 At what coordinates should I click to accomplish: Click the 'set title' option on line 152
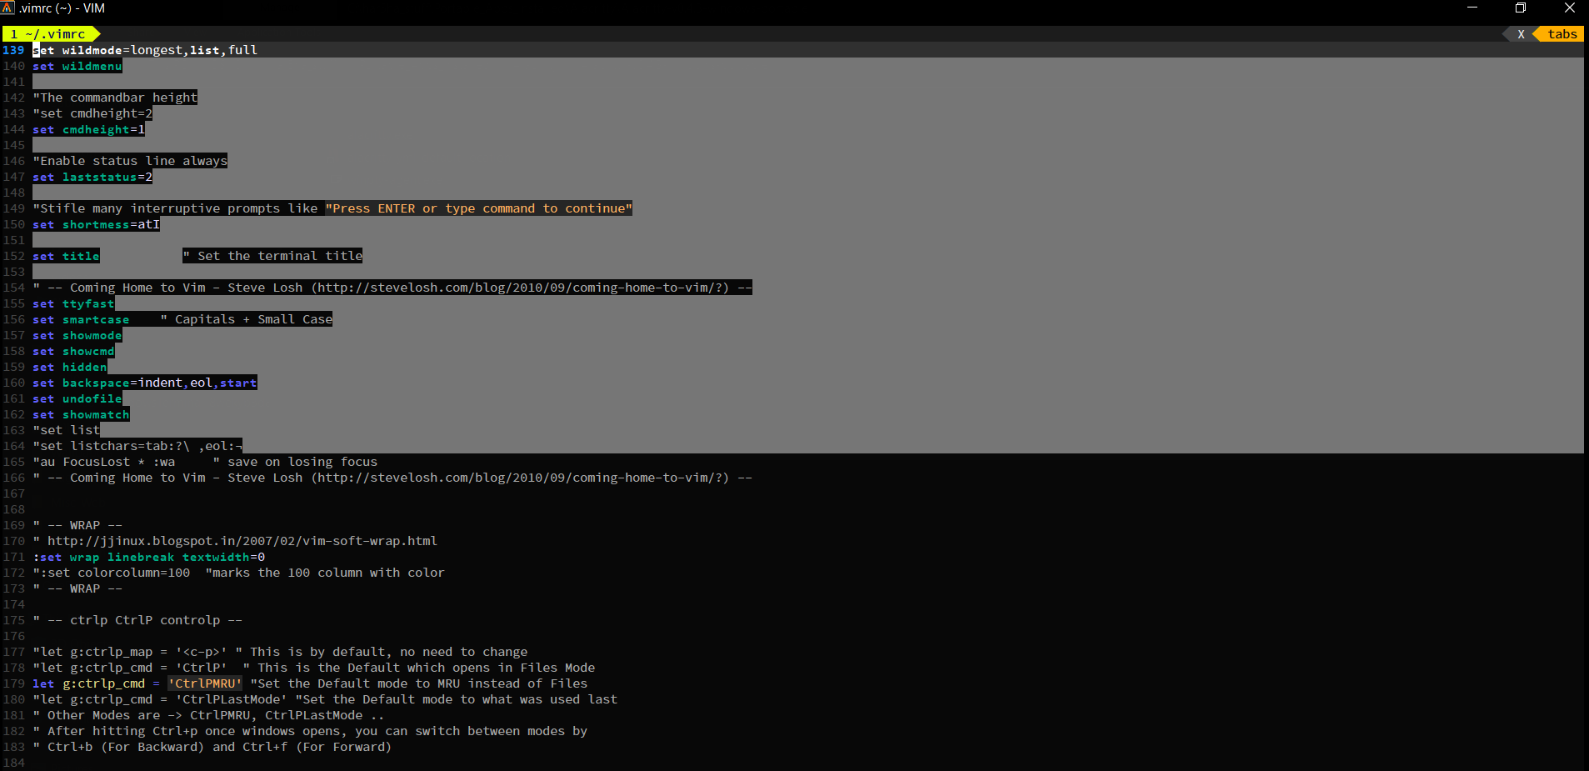65,256
